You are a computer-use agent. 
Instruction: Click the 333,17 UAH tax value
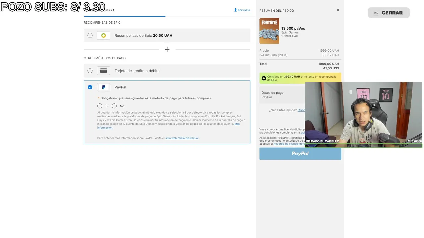(330, 55)
